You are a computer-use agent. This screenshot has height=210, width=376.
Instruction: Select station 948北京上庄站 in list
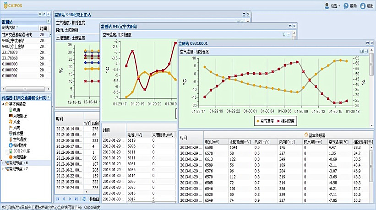(x=26, y=47)
